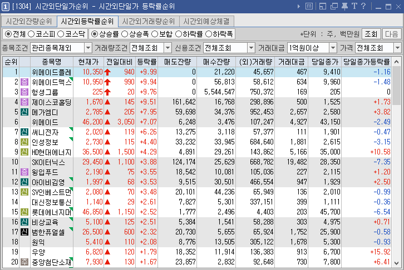Click the 다음 next button
Viewport: 404px width, 270px height.
[392, 34]
